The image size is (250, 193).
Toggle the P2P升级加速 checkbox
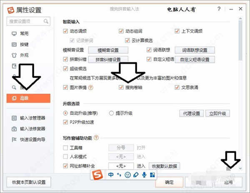click(x=65, y=122)
